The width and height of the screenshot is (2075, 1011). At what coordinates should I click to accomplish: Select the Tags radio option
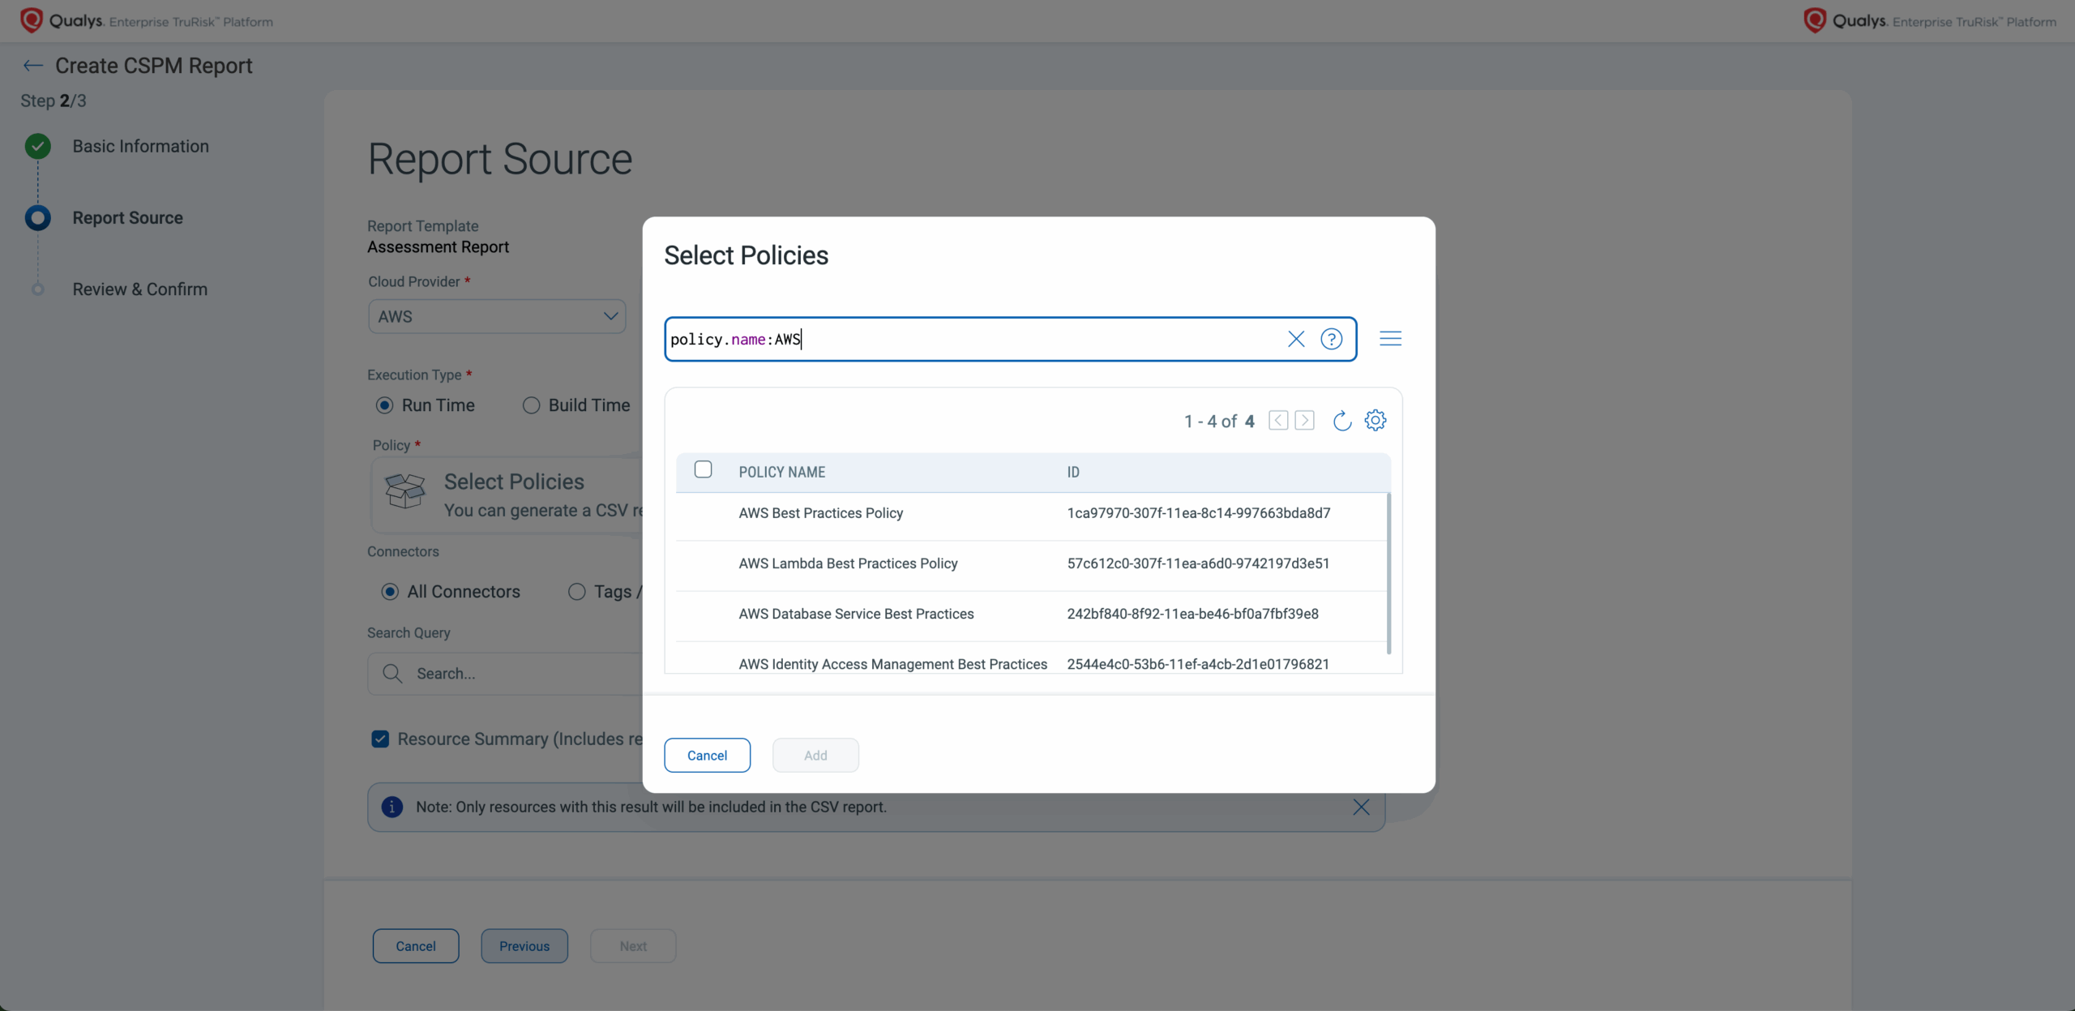(x=576, y=592)
